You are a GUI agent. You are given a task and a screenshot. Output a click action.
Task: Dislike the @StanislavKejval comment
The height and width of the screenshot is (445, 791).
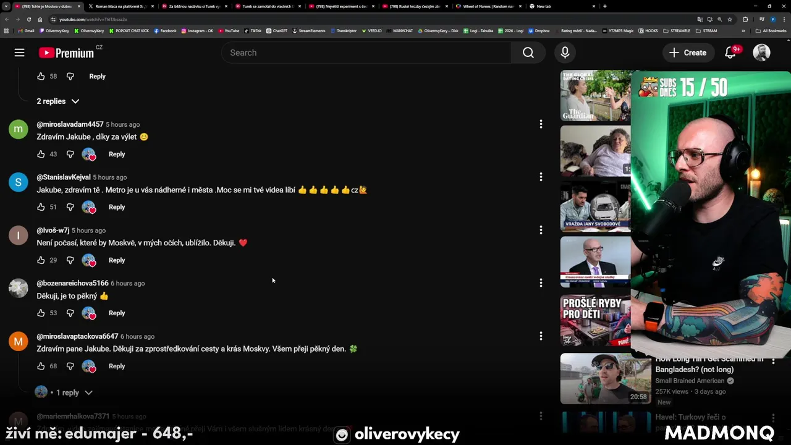[70, 207]
